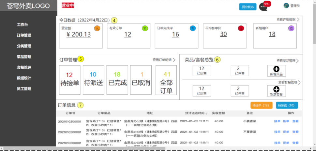The height and width of the screenshot is (151, 316).
Task: Click the 查看套餐管理 link text
Action: [288, 82]
